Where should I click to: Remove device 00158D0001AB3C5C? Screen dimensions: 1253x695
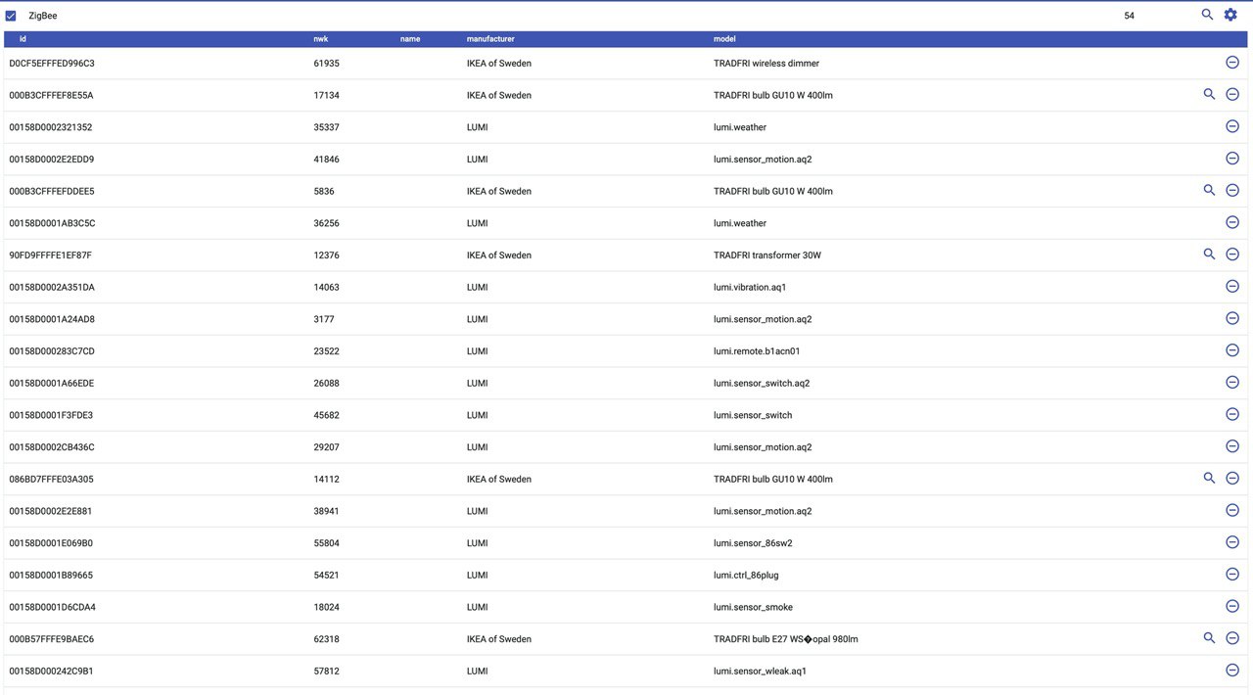click(1232, 222)
